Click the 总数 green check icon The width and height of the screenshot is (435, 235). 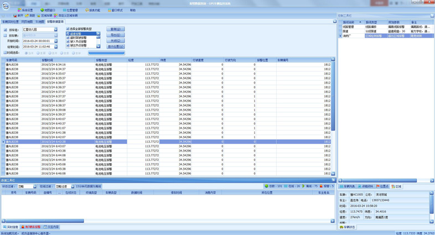tap(266, 186)
